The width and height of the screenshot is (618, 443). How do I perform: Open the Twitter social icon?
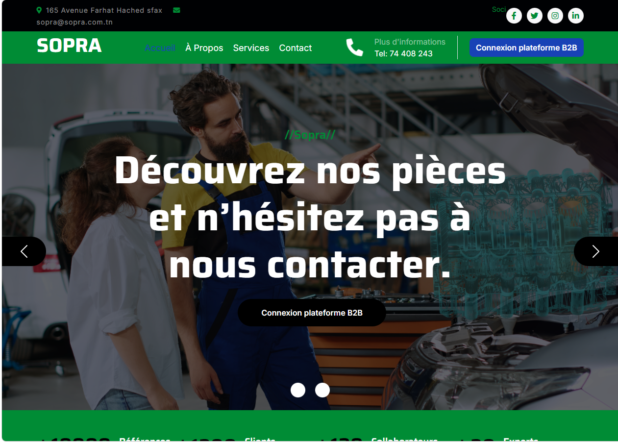(x=534, y=16)
